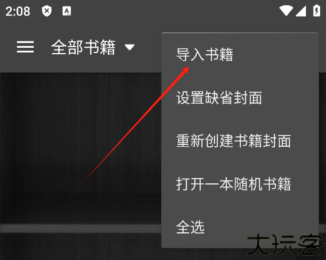Image resolution: width=326 pixels, height=260 pixels.
Task: Select all books with 全选
Action: click(240, 227)
